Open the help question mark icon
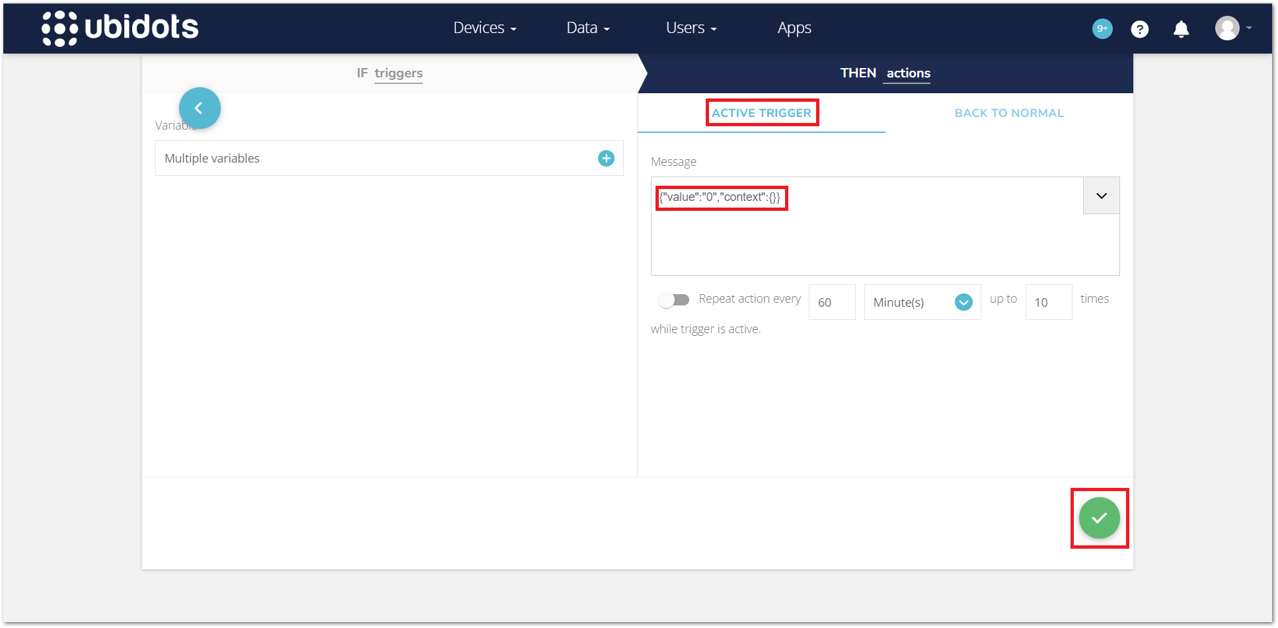The image size is (1278, 628). 1139,29
